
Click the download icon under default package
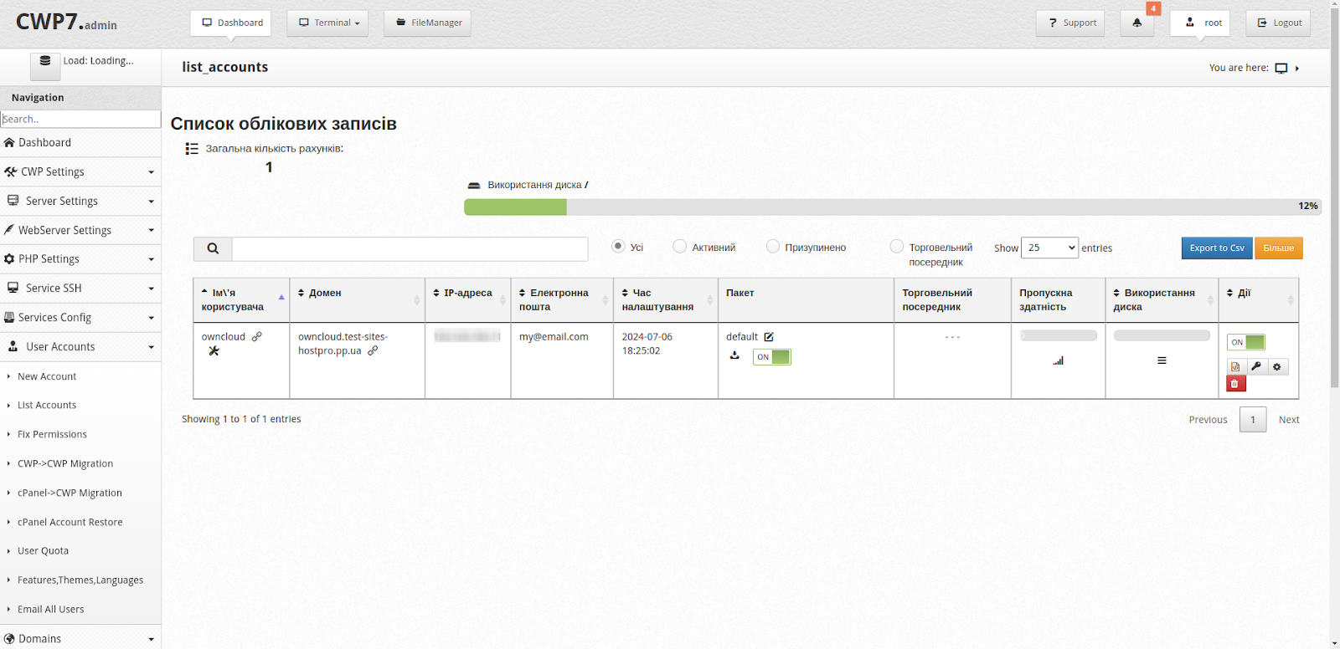tap(734, 355)
